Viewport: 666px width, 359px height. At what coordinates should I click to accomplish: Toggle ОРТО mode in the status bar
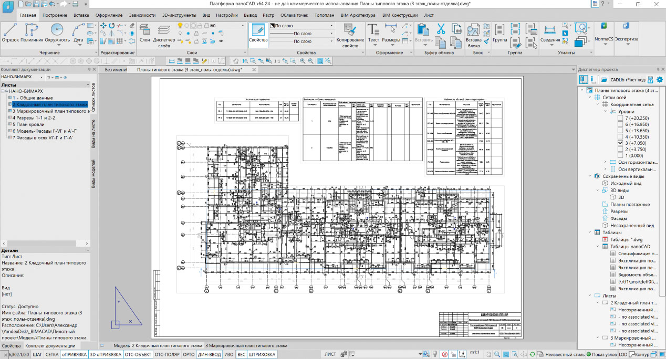[x=189, y=354]
